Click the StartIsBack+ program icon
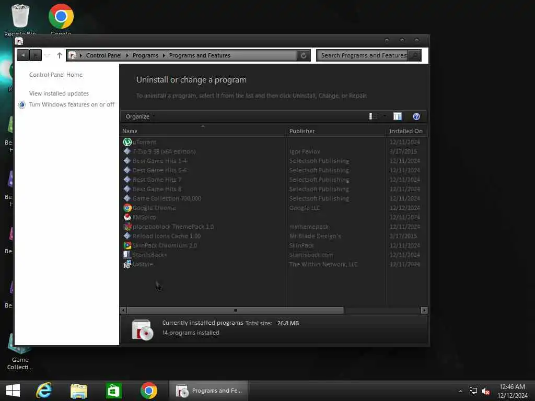The height and width of the screenshot is (401, 535). coord(127,255)
